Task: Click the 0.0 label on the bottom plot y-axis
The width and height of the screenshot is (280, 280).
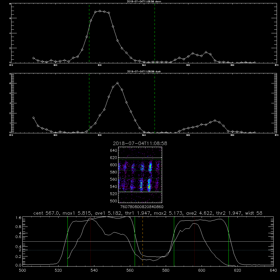Action: pos(18,265)
